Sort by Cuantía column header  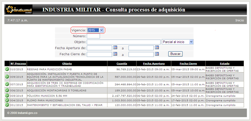coord(122,64)
